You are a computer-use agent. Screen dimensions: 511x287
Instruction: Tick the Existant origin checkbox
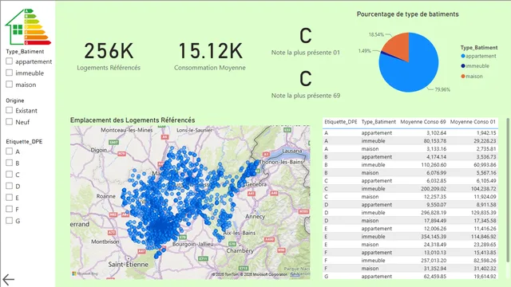pyautogui.click(x=10, y=110)
